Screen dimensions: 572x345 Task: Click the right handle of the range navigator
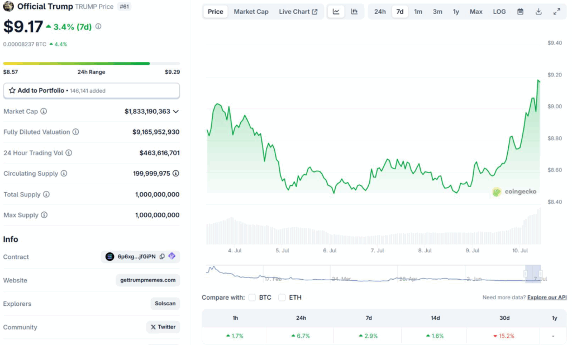click(540, 274)
